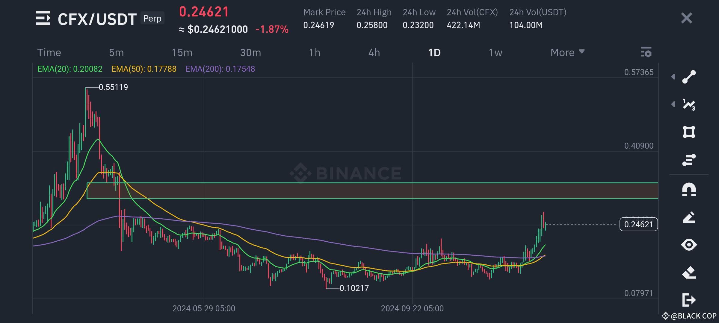Activate the continuous drawing pencil tool
The image size is (719, 323).
[x=689, y=217]
